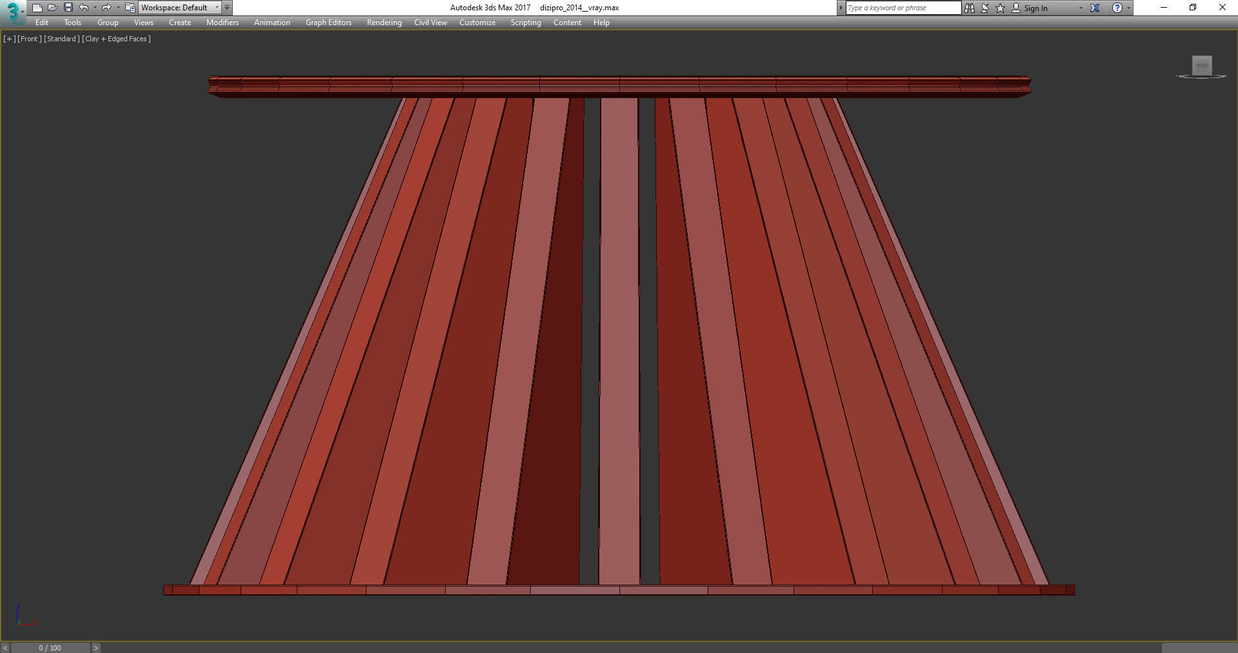Click the [Standard] viewport quality label
This screenshot has height=653, width=1238.
coord(62,39)
